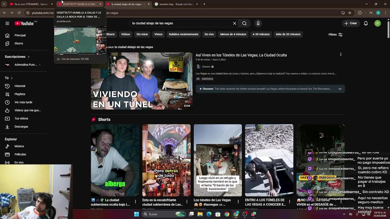The width and height of the screenshot is (390, 219).
Task: Open the barrio de los inexistentes short
Action: point(218,160)
